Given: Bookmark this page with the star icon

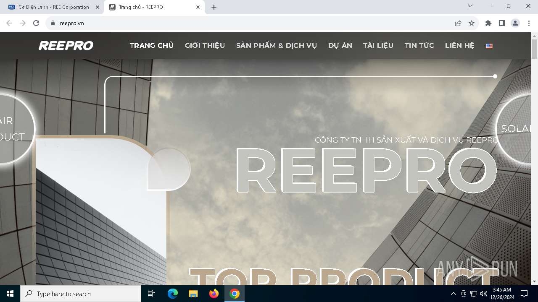Looking at the screenshot, I should [x=472, y=23].
